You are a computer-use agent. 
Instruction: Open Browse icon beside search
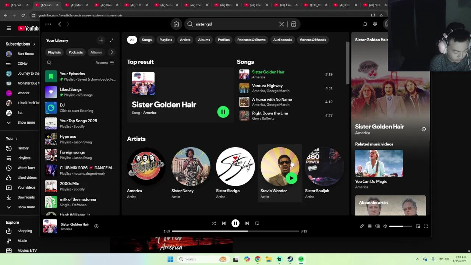tap(294, 24)
